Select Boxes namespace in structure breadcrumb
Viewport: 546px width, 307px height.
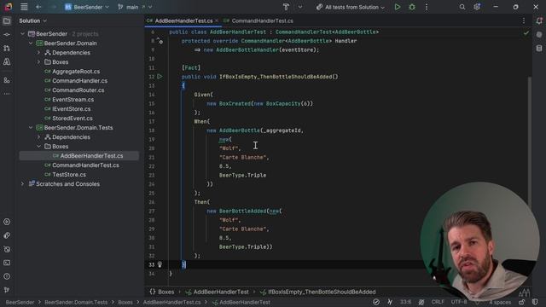pyautogui.click(x=162, y=292)
